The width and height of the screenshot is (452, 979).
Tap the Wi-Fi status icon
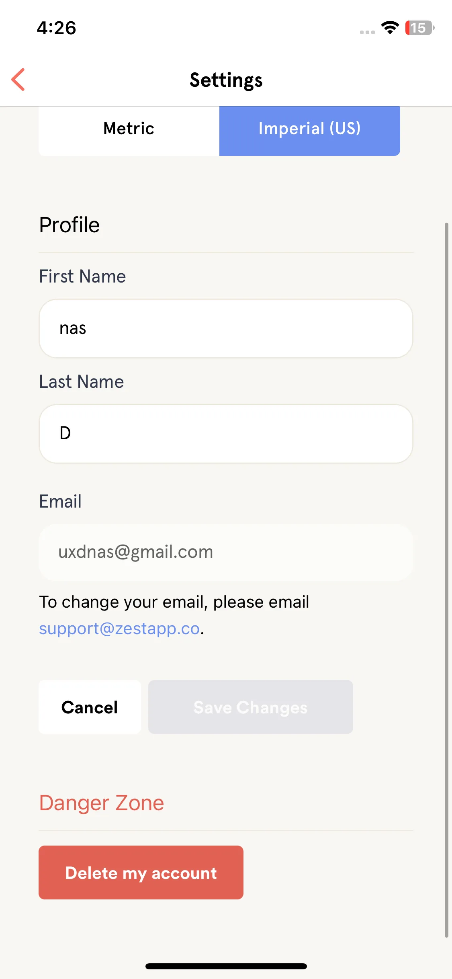coord(390,28)
